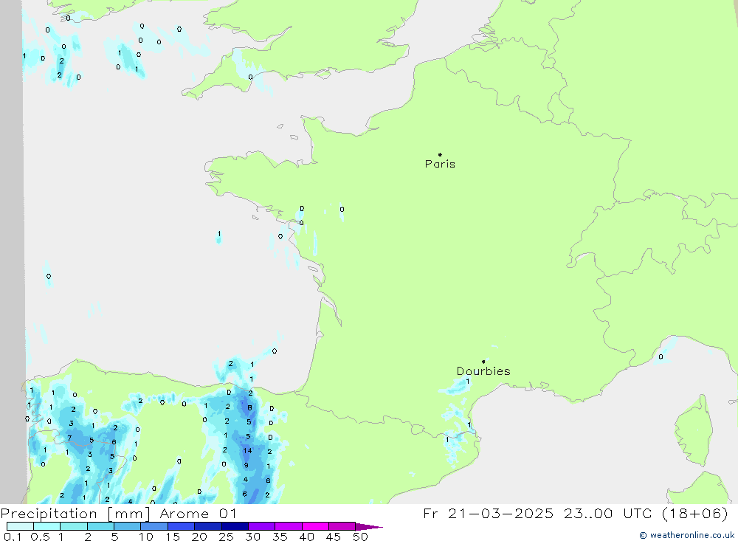Click the Paris city marker dot
The height and width of the screenshot is (541, 738).
click(440, 154)
